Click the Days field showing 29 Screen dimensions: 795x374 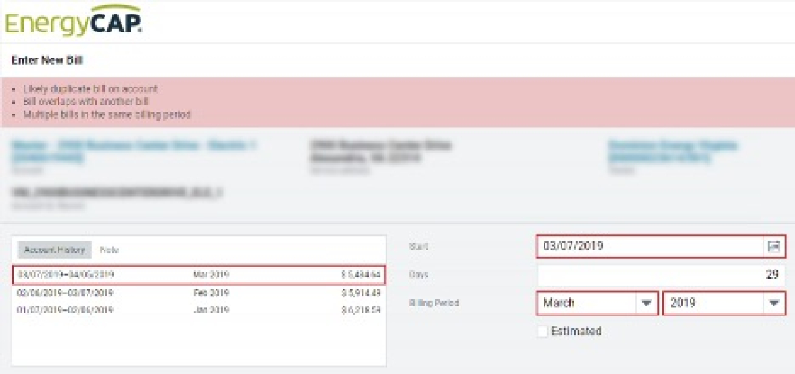pyautogui.click(x=661, y=274)
